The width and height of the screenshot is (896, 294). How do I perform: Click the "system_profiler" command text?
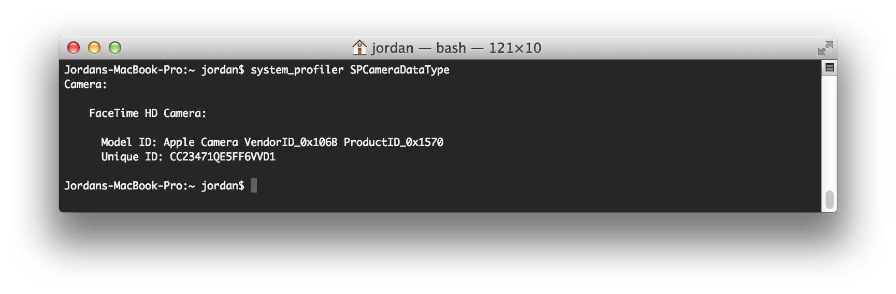point(297,70)
